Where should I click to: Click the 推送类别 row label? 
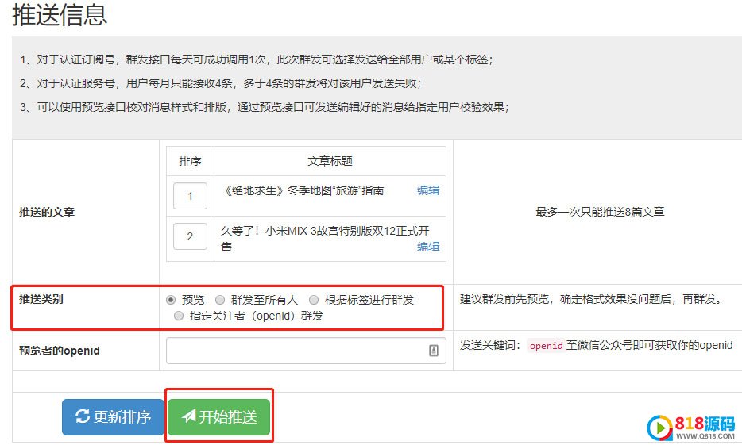pyautogui.click(x=41, y=299)
